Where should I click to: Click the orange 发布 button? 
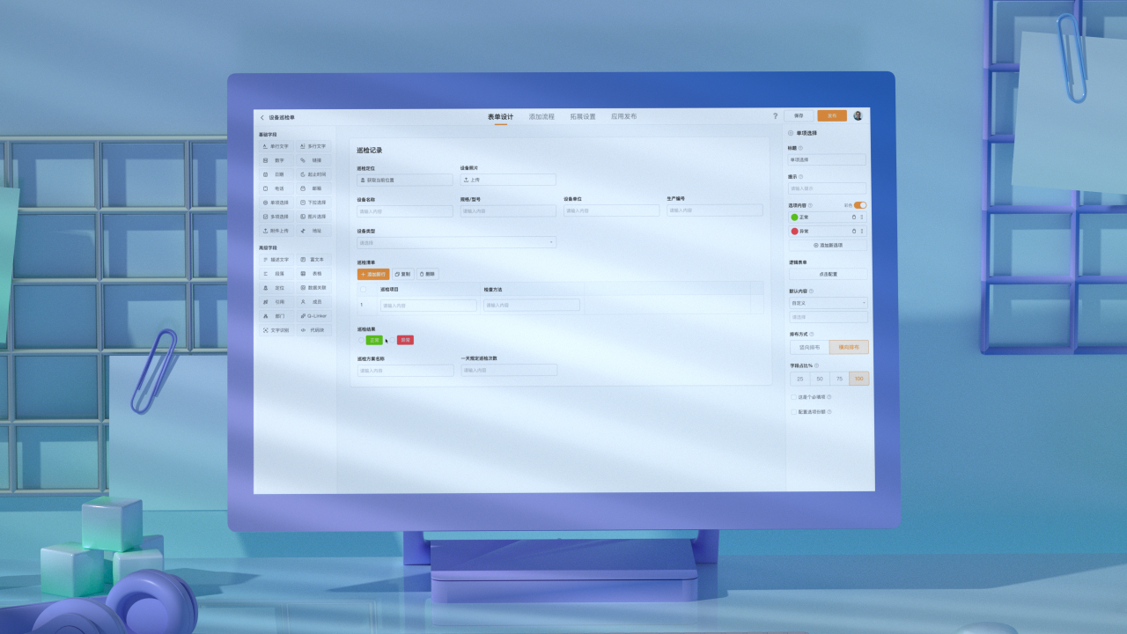pyautogui.click(x=831, y=115)
